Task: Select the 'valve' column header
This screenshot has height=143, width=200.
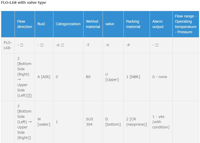Action: click(110, 24)
